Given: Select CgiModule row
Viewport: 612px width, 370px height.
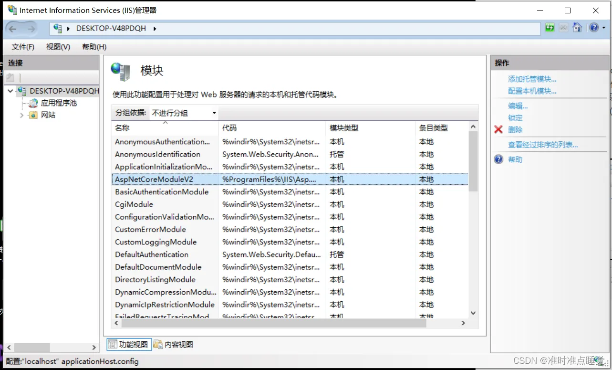Looking at the screenshot, I should coord(290,204).
